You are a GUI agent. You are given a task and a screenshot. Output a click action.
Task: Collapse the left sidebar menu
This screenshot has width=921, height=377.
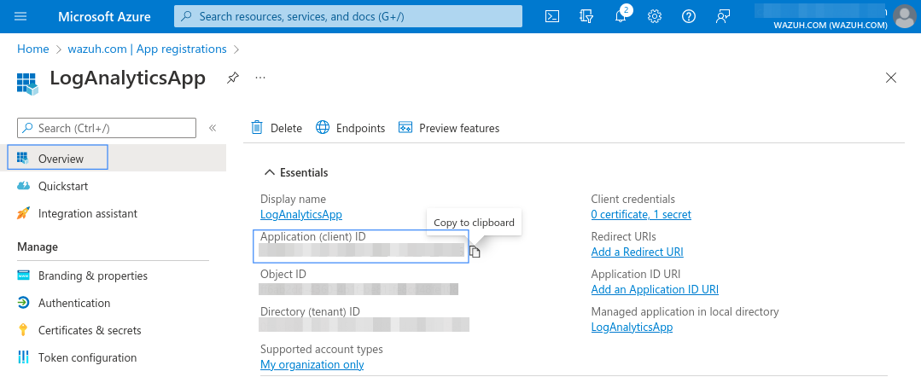[x=213, y=128]
